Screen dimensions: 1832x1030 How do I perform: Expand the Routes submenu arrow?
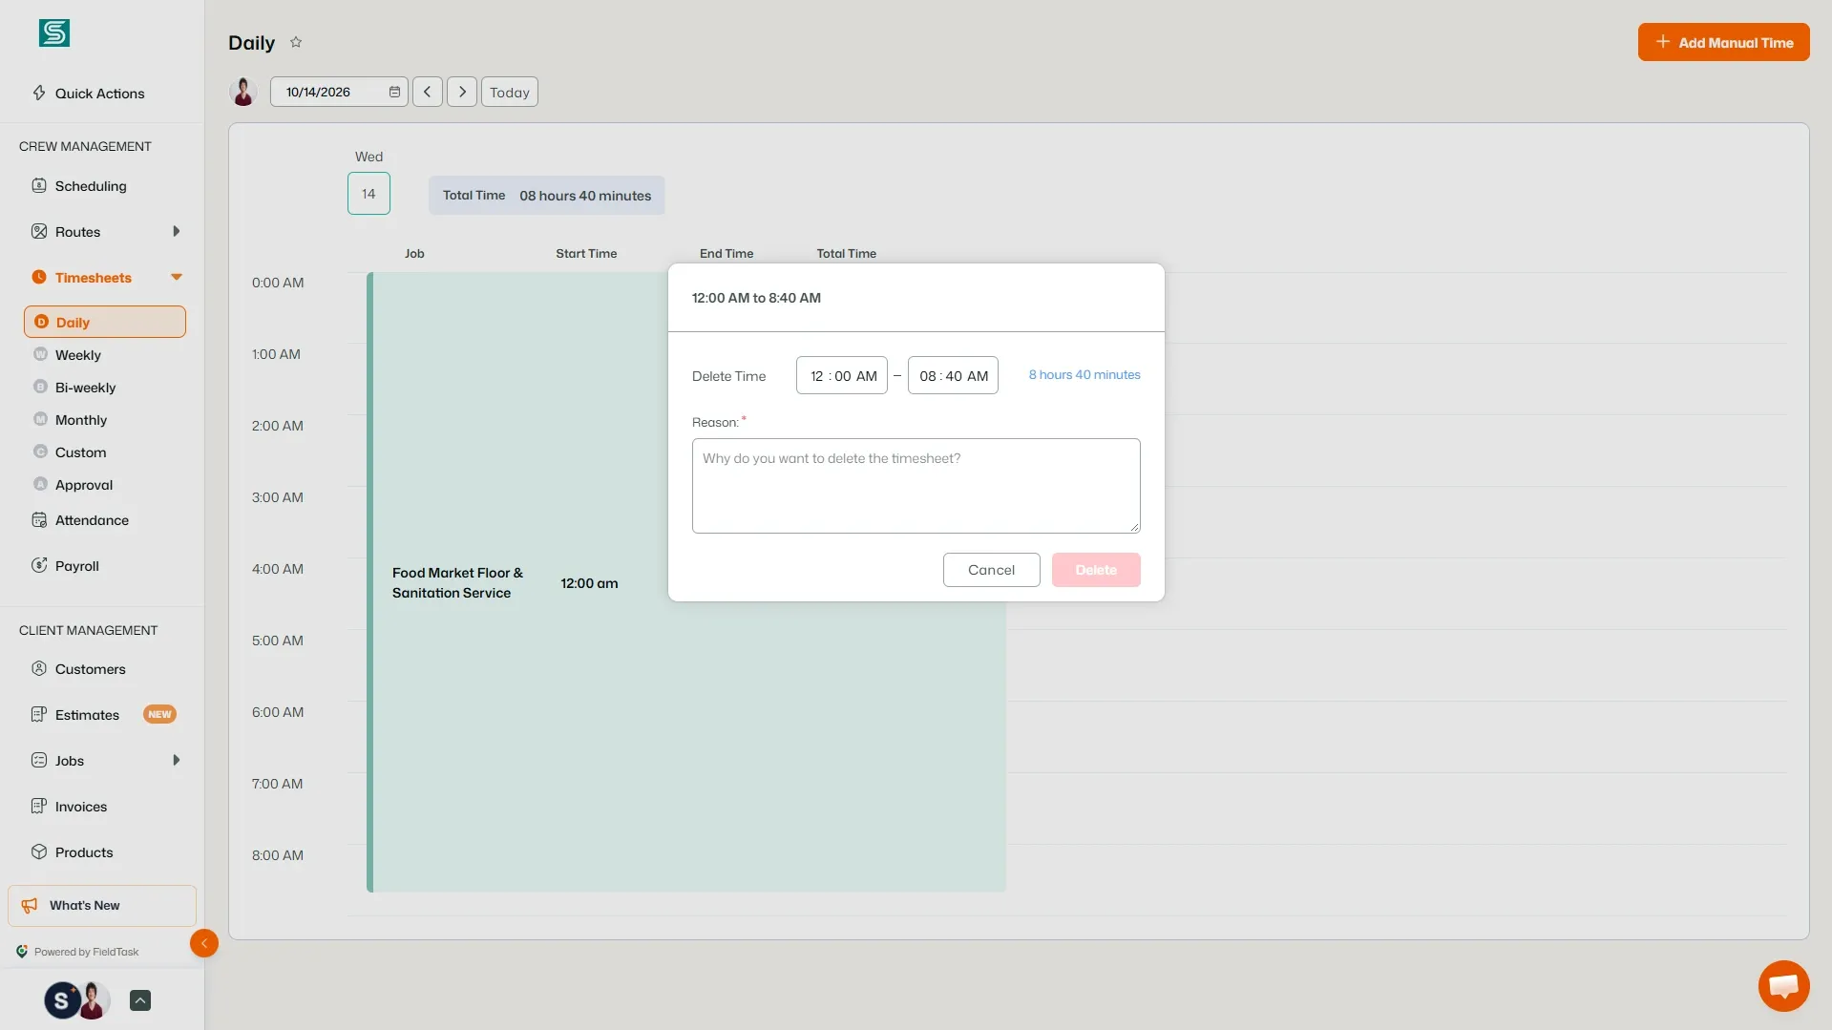(177, 231)
